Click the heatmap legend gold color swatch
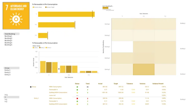Screen dimensions: 193x108 pos(105,8)
